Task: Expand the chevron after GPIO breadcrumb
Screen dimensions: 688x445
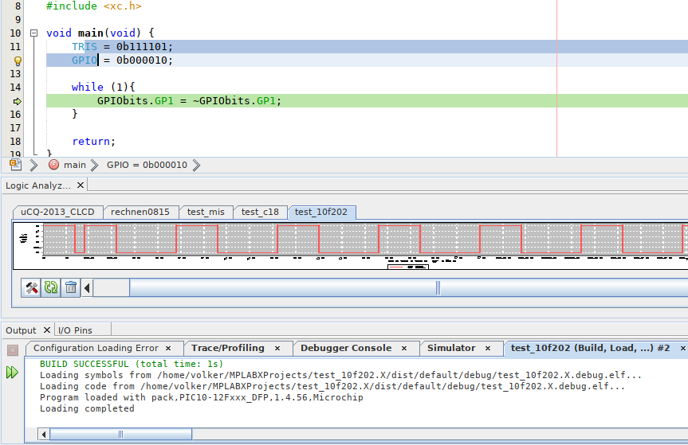Action: [x=197, y=165]
